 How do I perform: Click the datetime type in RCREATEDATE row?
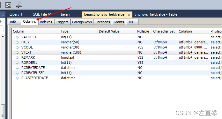[68, 68]
